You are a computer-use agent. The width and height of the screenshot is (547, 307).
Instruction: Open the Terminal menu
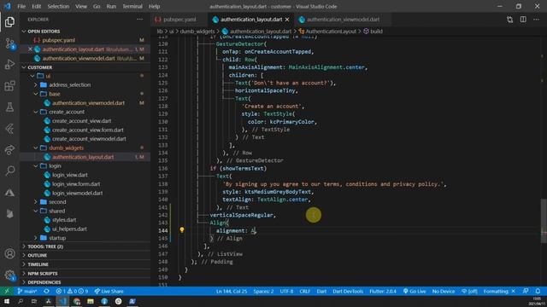pyautogui.click(x=132, y=6)
